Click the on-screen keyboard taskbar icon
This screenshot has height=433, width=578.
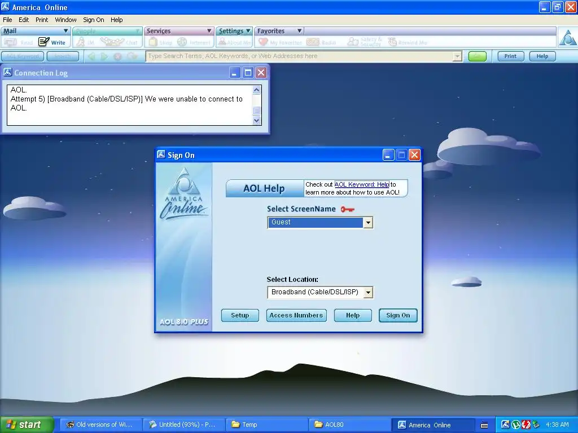pyautogui.click(x=484, y=425)
